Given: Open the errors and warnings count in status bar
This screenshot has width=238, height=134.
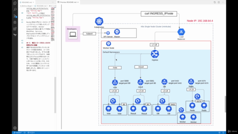Looking at the screenshot, I should 31,133.
